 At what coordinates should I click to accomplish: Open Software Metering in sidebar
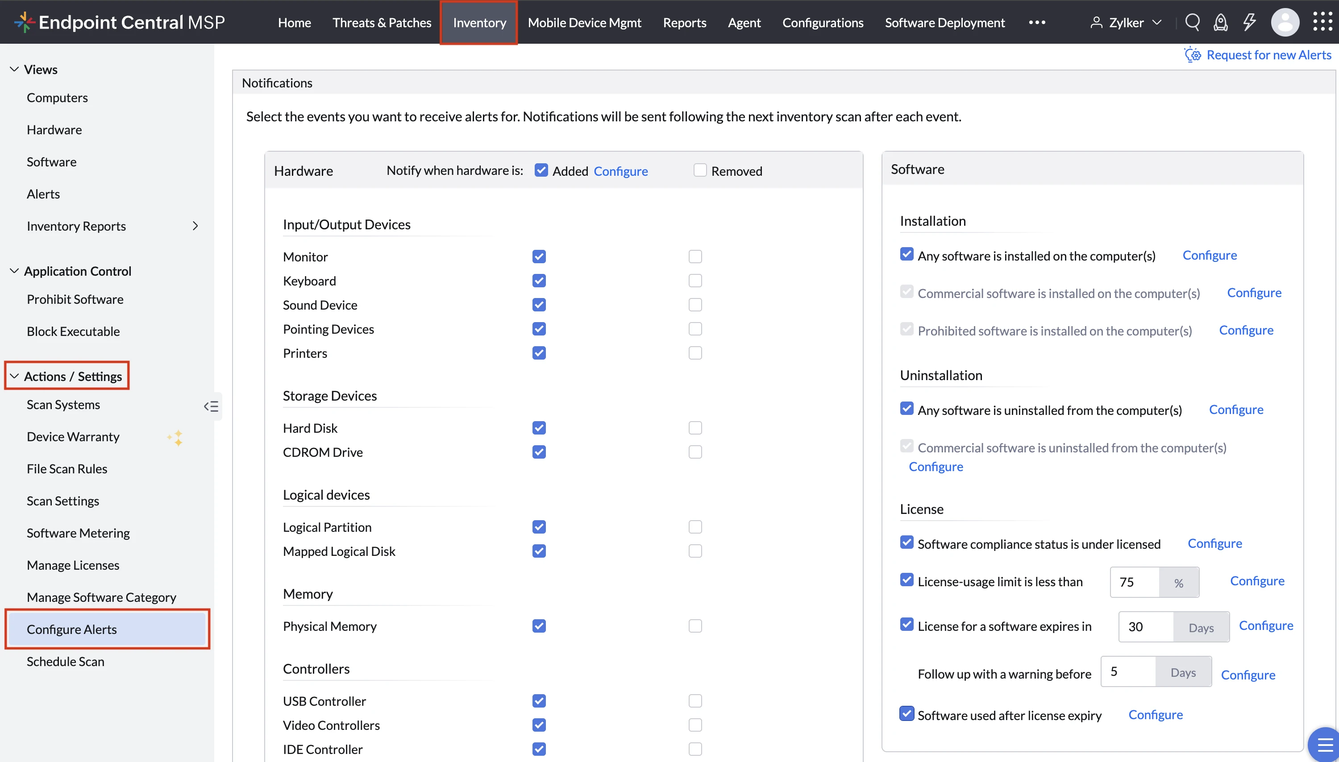pyautogui.click(x=78, y=533)
